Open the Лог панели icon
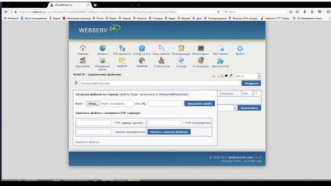Screen dimensions: 331x186 [x=220, y=48]
